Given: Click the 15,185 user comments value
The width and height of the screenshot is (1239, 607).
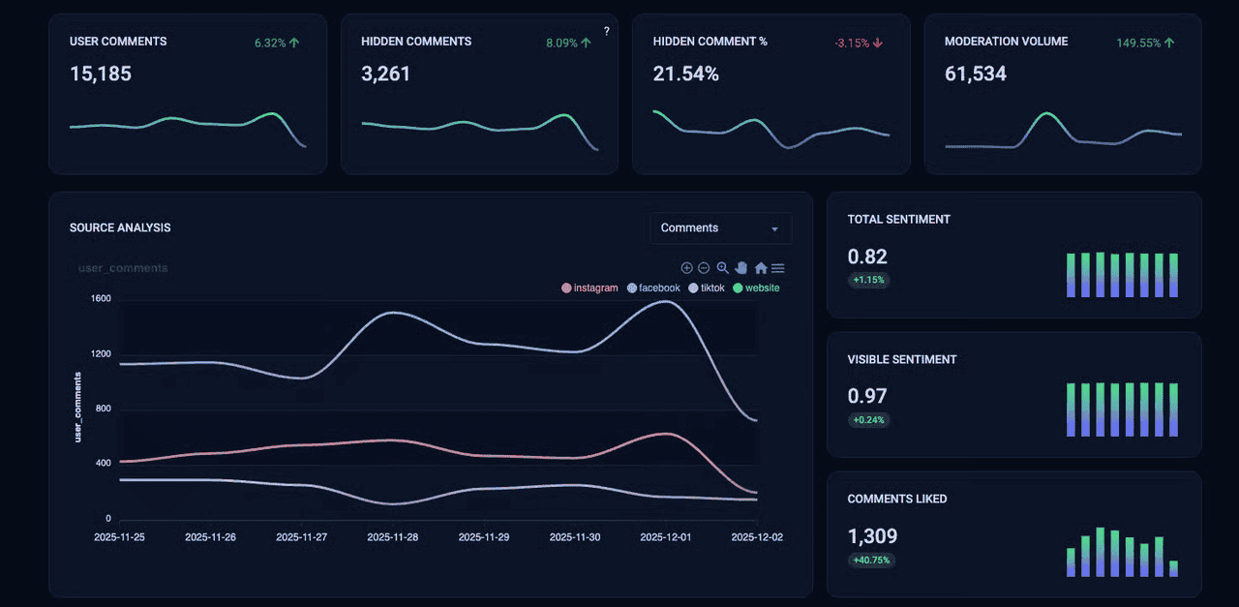Looking at the screenshot, I should click(x=101, y=74).
